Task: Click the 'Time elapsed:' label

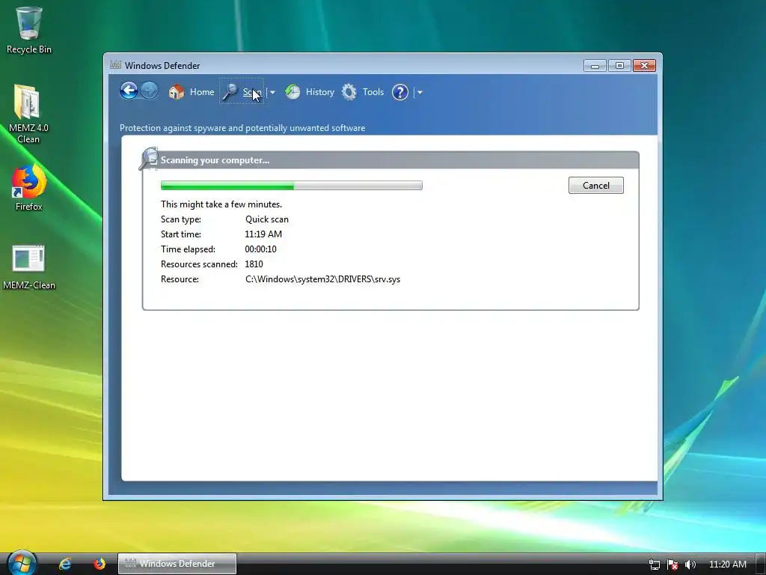Action: click(x=188, y=249)
